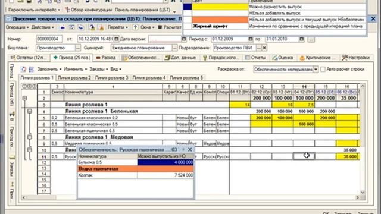Select Линия розлива 3 tab
The height and width of the screenshot is (214, 381).
tap(111, 78)
